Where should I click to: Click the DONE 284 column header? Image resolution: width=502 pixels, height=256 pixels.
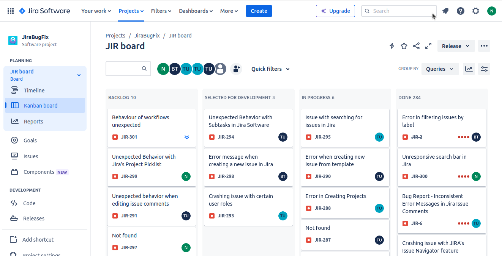409,98
